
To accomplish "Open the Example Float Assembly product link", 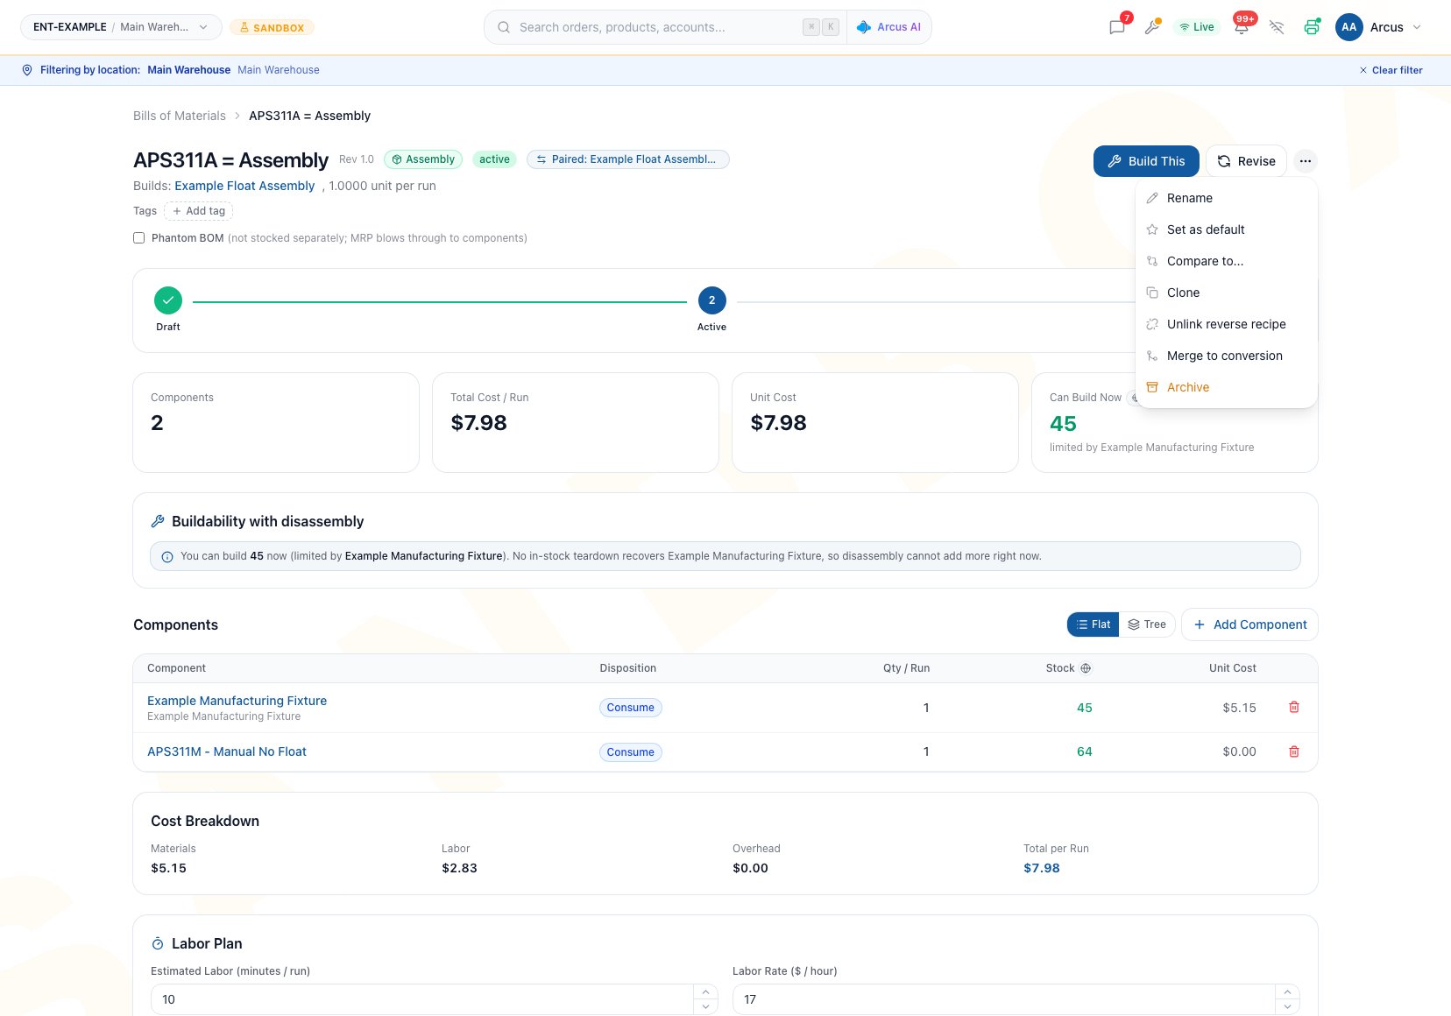I will (x=244, y=186).
